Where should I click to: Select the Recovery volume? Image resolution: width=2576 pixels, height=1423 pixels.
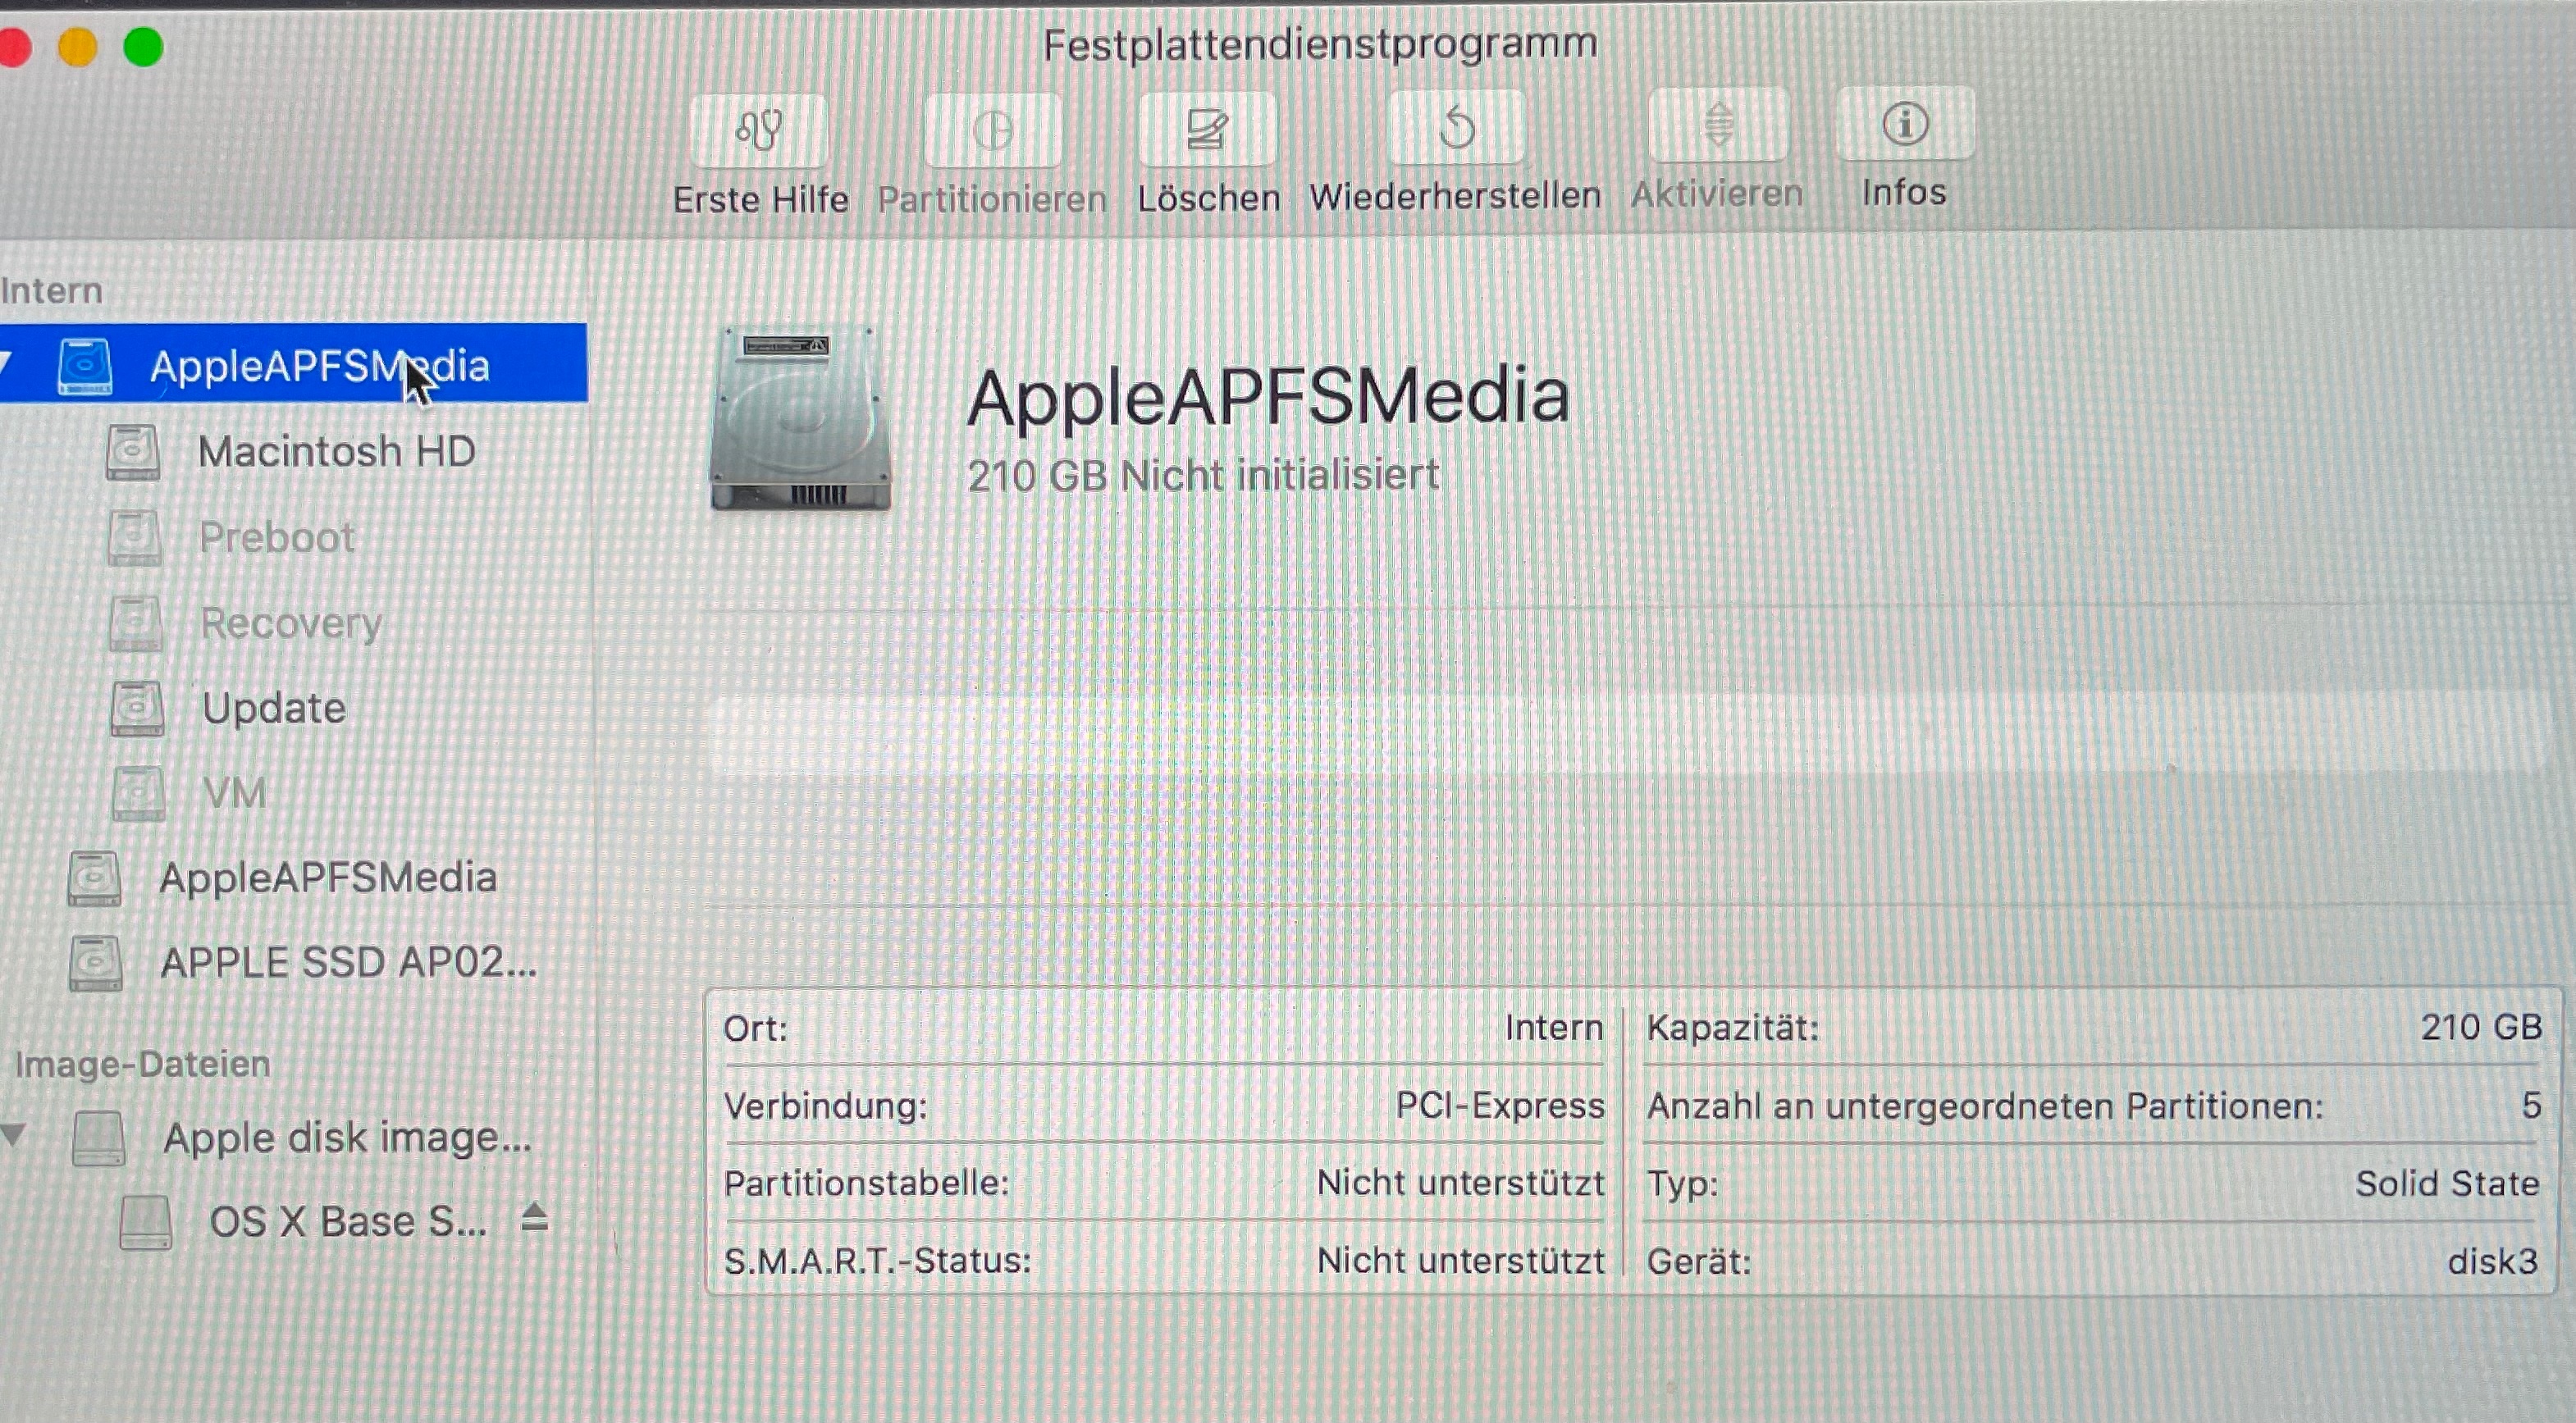291,624
